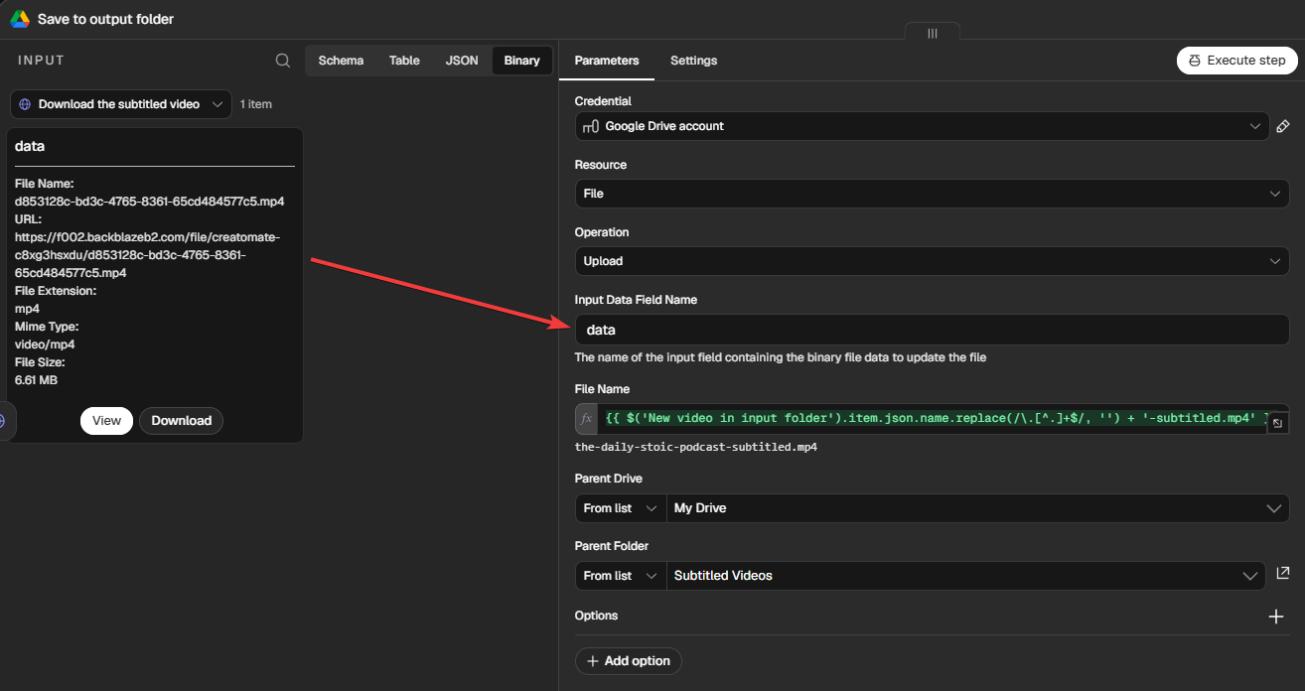Screen dimensions: 1305x691
Task: Click the 1 item count label
Action: click(x=256, y=104)
